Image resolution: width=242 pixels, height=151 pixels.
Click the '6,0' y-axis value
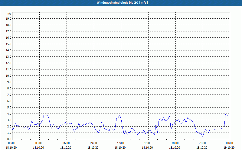(x=9, y=101)
